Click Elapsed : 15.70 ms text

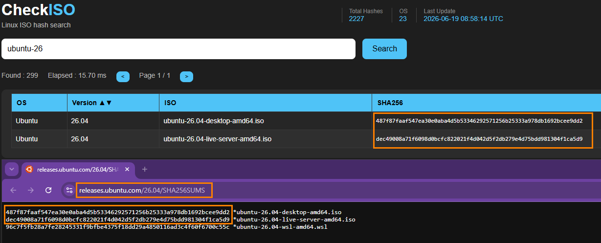click(x=77, y=75)
